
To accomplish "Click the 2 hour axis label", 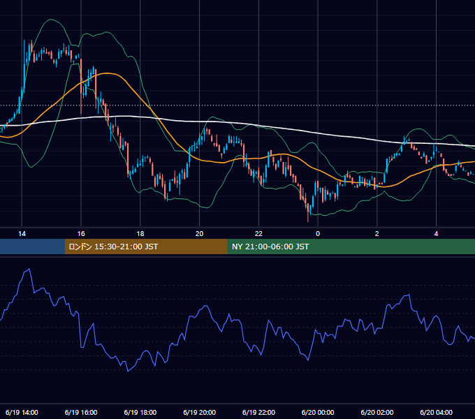I will coord(377,234).
